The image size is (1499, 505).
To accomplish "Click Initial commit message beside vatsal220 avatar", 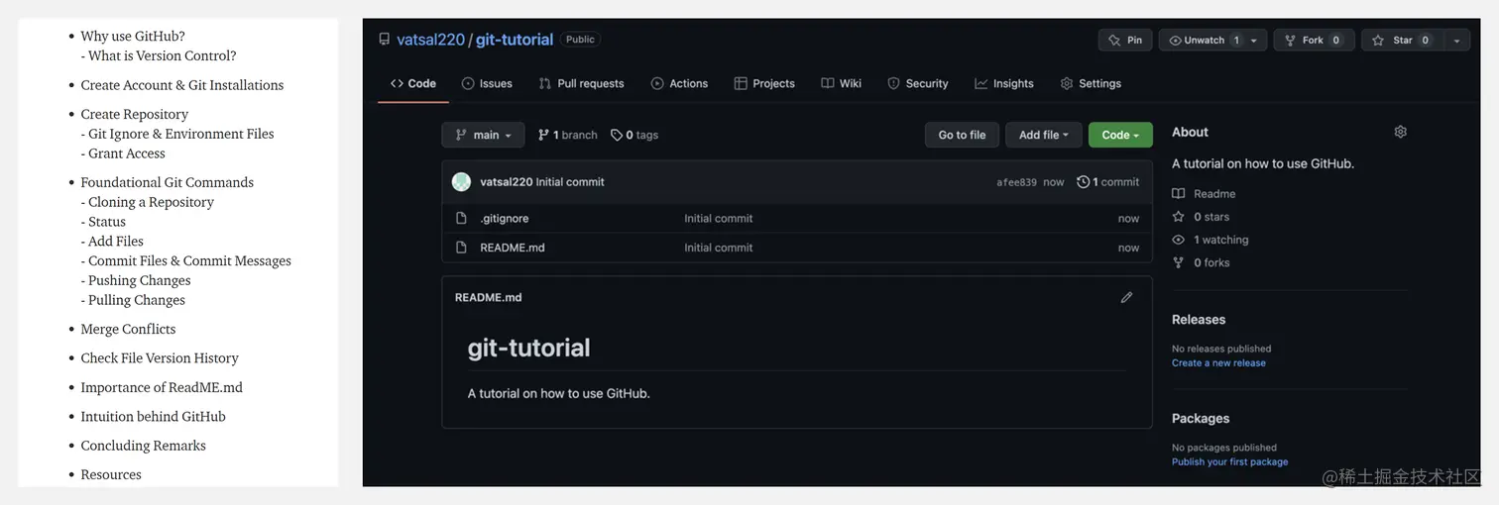I will 570,182.
